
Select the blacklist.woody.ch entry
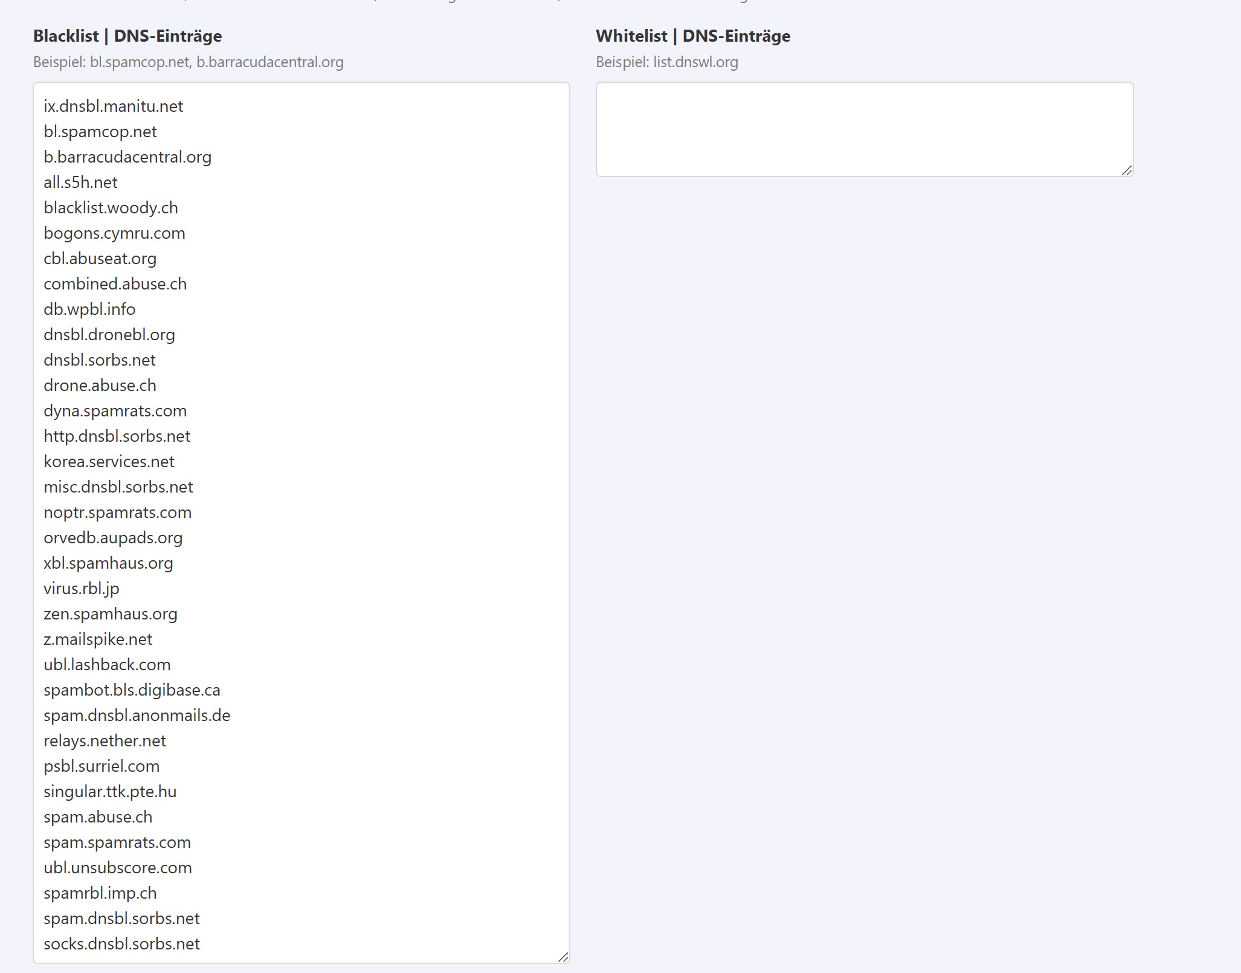(111, 208)
